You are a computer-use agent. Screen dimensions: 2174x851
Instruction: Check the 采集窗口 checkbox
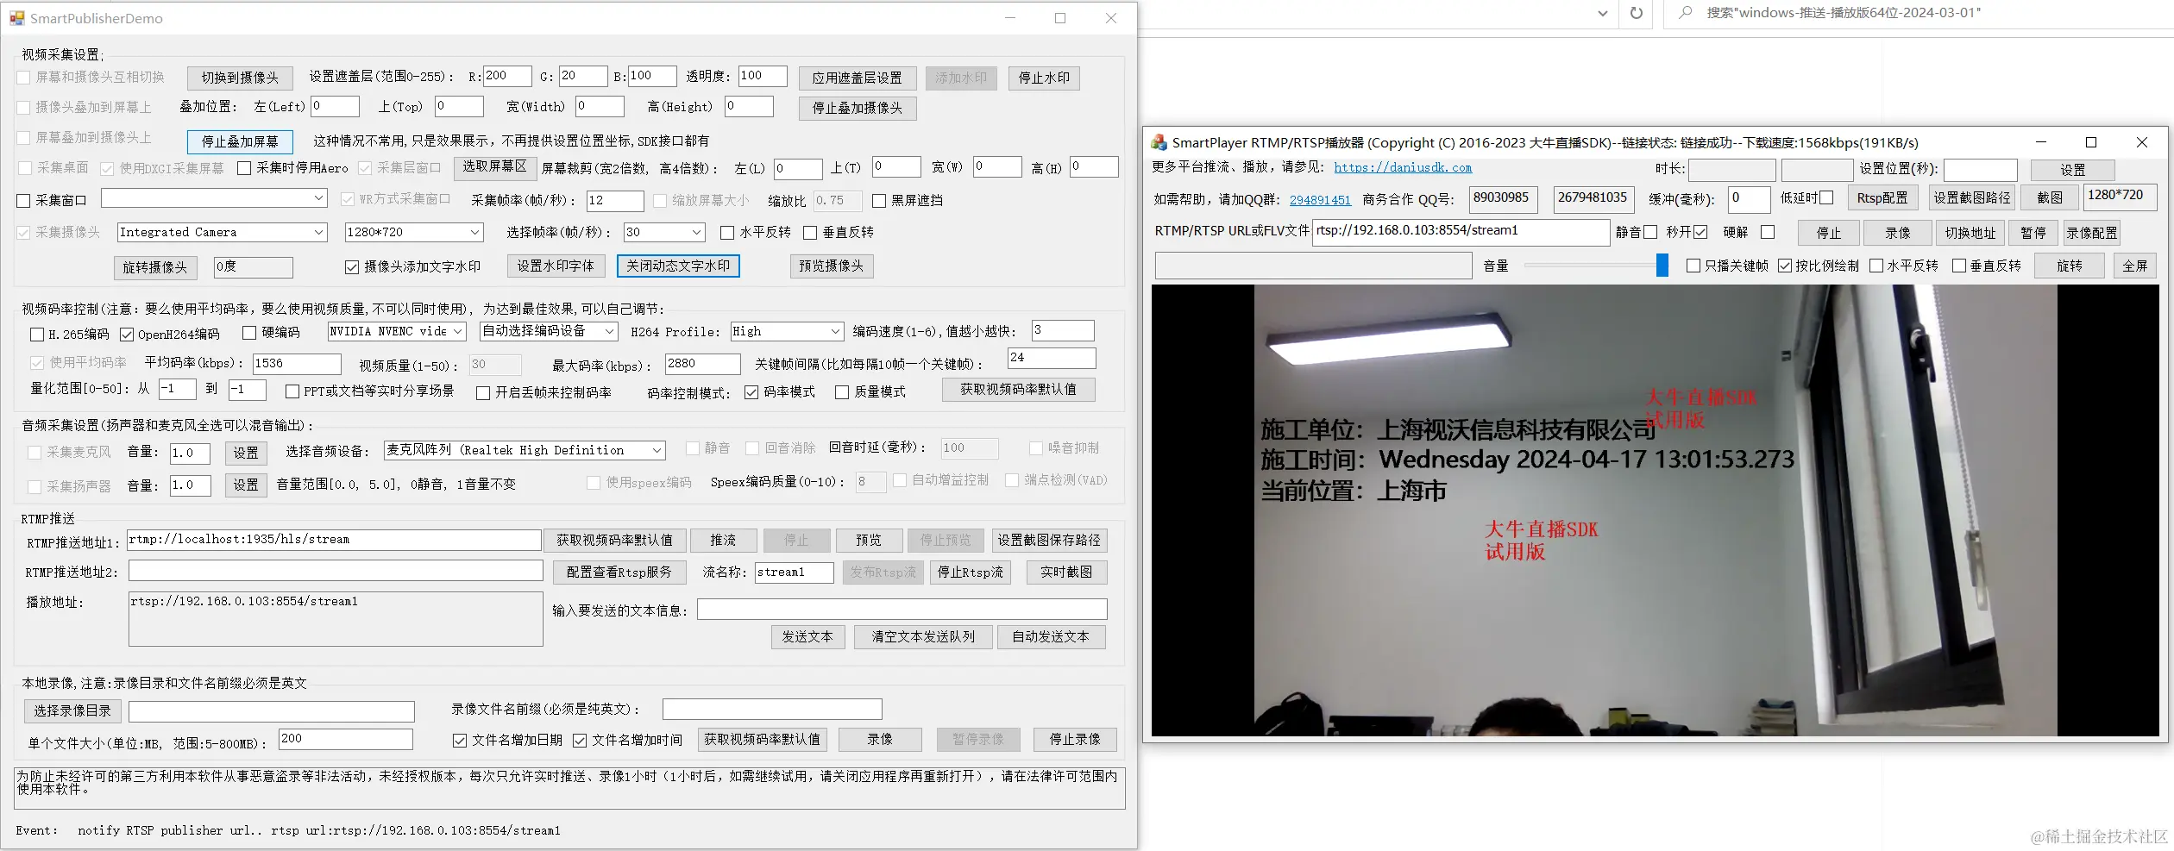23,201
